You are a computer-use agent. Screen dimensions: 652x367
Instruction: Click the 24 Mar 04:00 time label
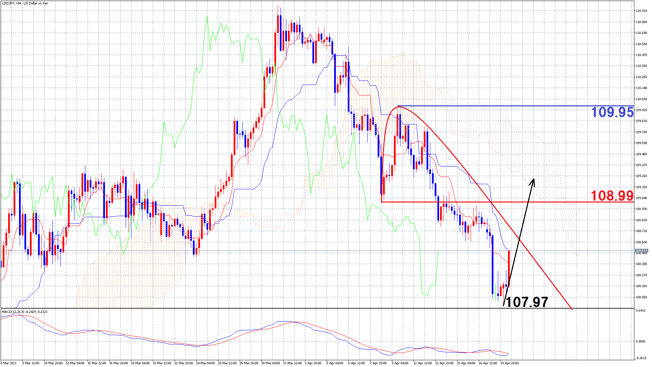coord(205,363)
